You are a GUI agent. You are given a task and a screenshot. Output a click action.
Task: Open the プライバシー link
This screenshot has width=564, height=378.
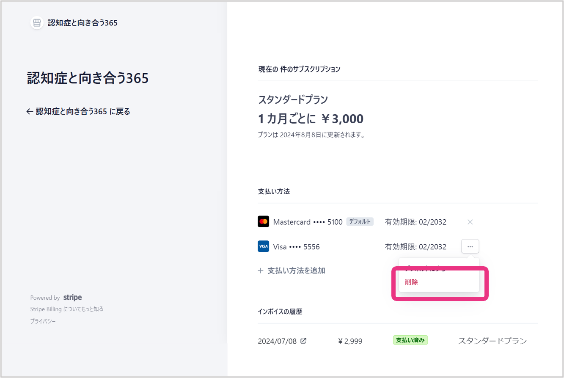click(43, 321)
